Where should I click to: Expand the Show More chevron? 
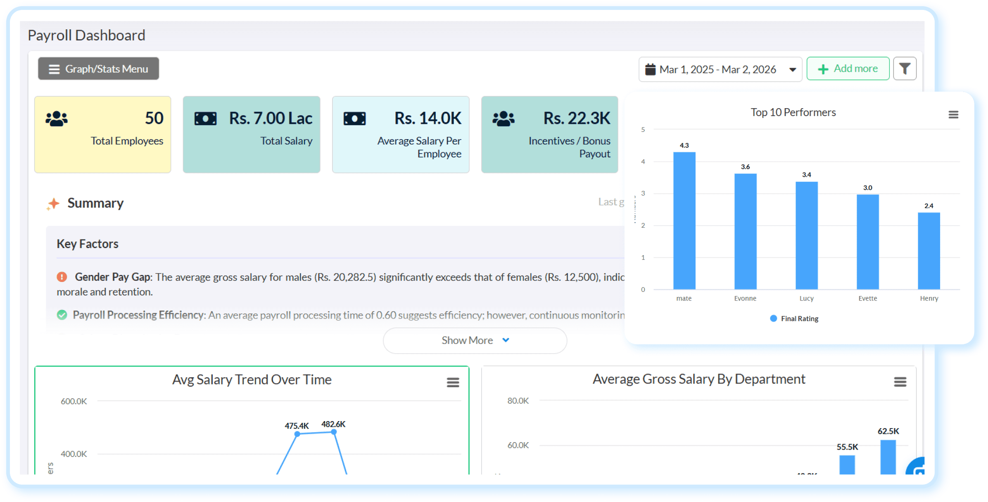point(506,340)
